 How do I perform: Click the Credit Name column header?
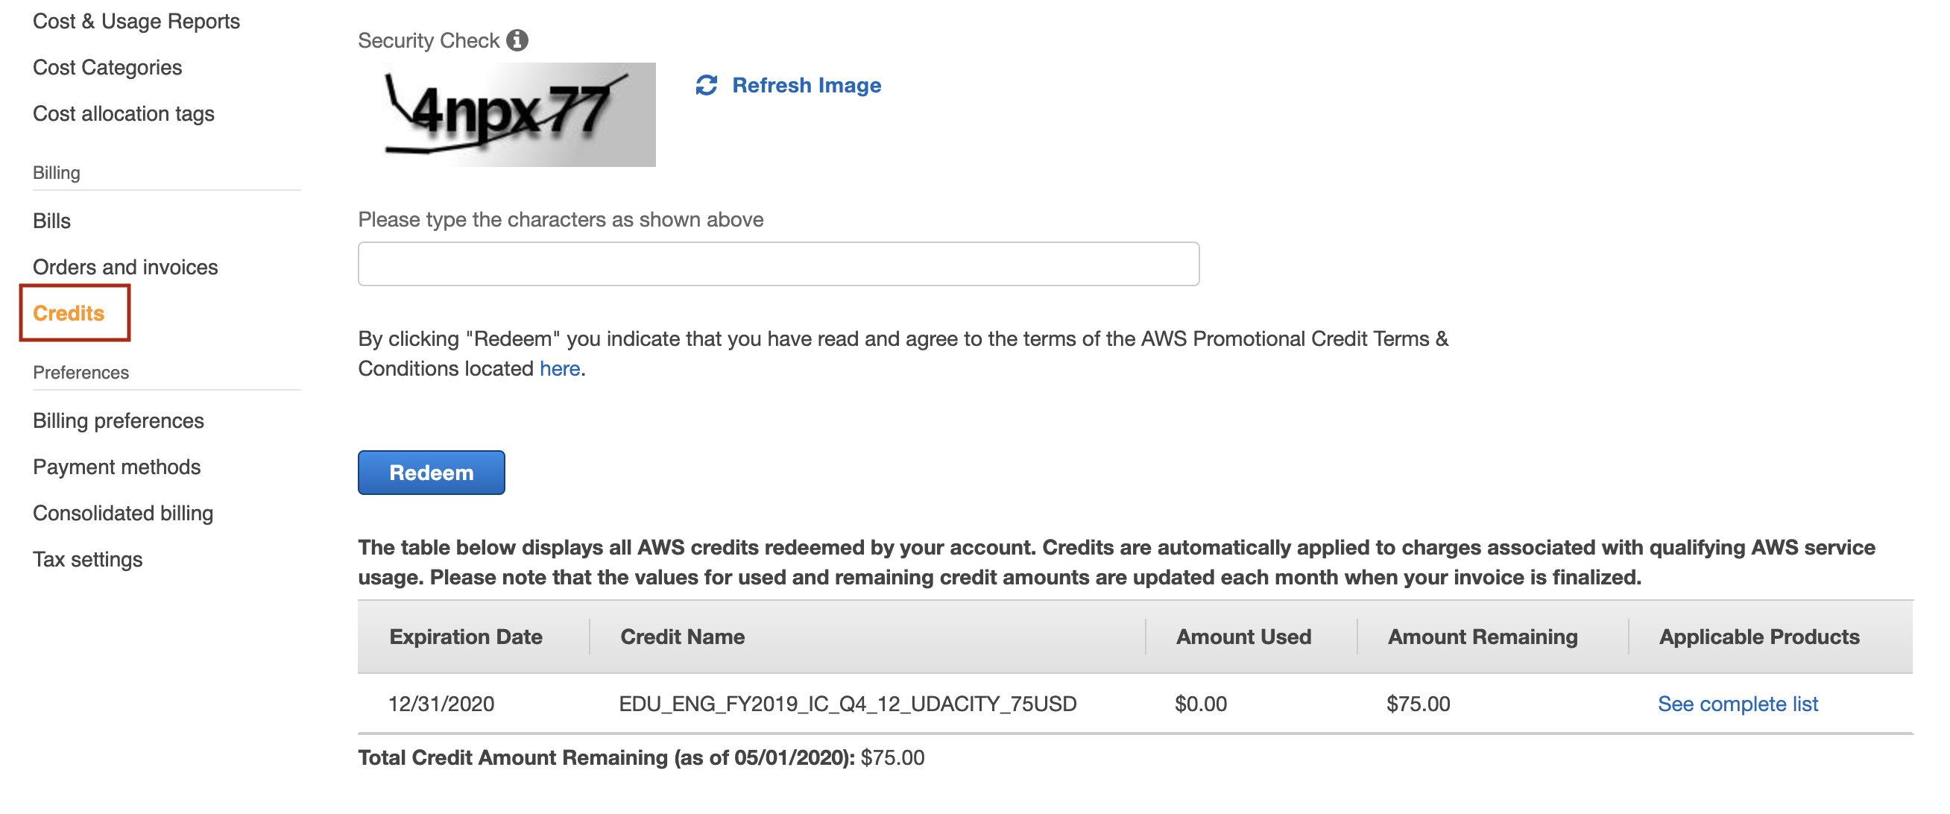[681, 637]
